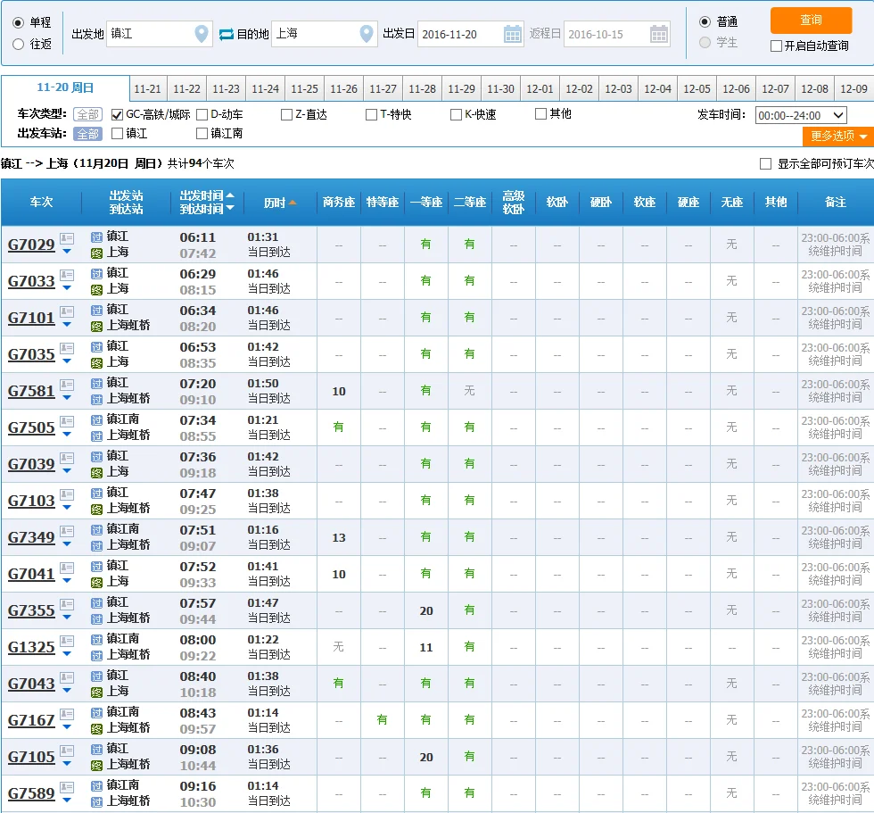Click the orange 查询 search button
The height and width of the screenshot is (813, 874).
pyautogui.click(x=810, y=21)
